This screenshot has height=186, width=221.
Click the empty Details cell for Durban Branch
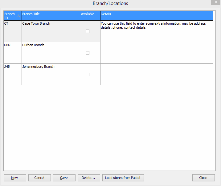[156, 53]
